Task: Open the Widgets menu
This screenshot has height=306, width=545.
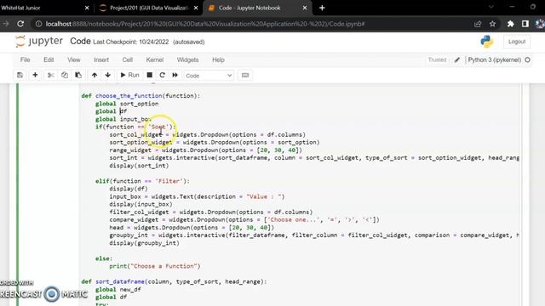Action: point(187,59)
